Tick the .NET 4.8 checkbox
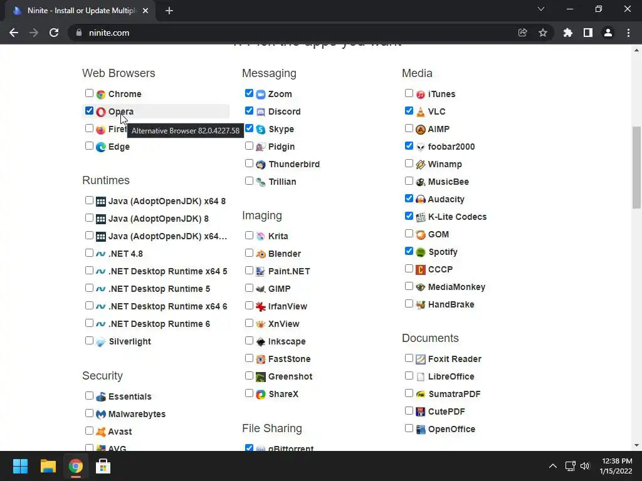 (x=89, y=253)
